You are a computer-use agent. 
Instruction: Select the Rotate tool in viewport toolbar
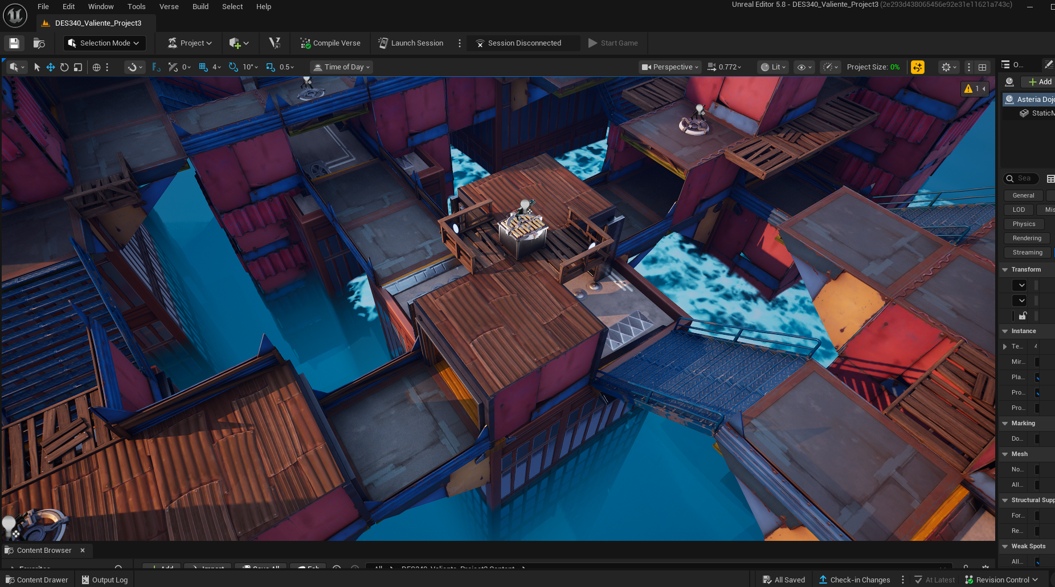pyautogui.click(x=64, y=67)
